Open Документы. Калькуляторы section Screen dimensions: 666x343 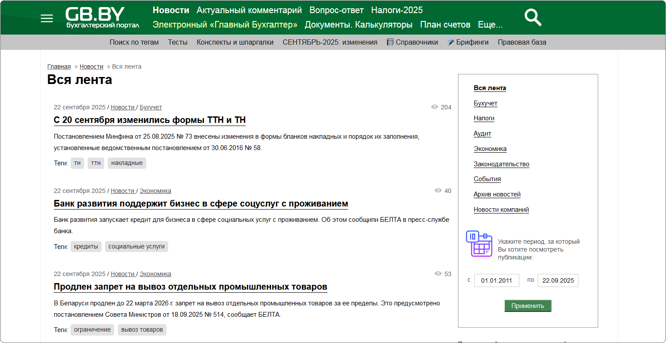pyautogui.click(x=358, y=25)
